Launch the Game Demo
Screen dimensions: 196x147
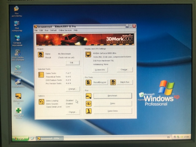click(x=113, y=111)
